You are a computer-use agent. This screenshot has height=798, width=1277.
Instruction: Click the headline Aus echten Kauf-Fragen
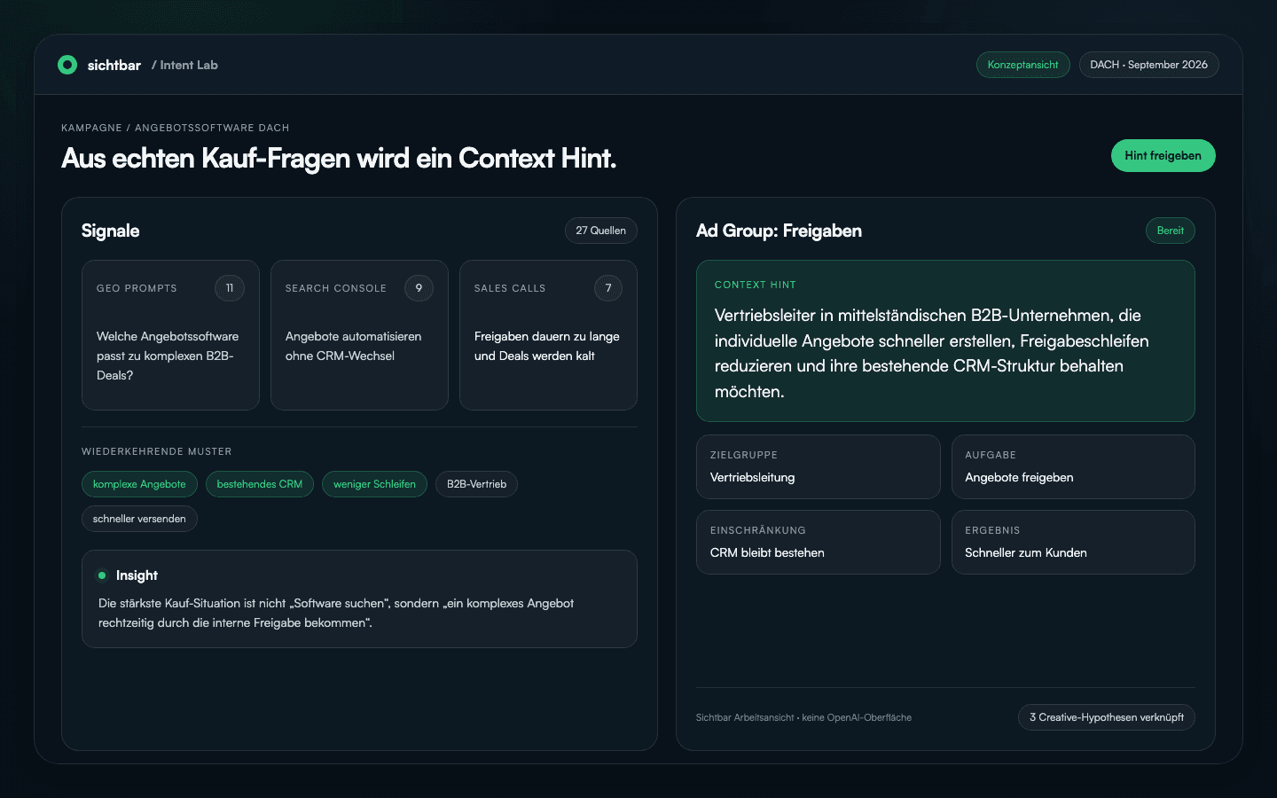click(339, 158)
